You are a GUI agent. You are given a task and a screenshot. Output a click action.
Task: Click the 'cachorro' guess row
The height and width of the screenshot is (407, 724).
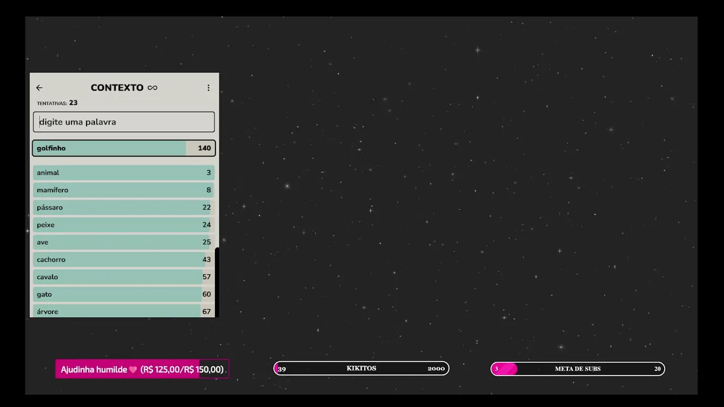pos(124,259)
